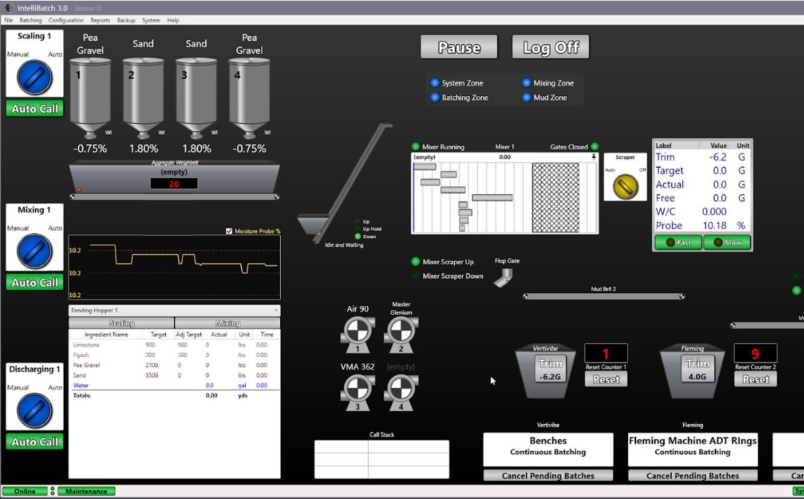Open the File menu
Screen dimensions: 804x499
pyautogui.click(x=9, y=20)
